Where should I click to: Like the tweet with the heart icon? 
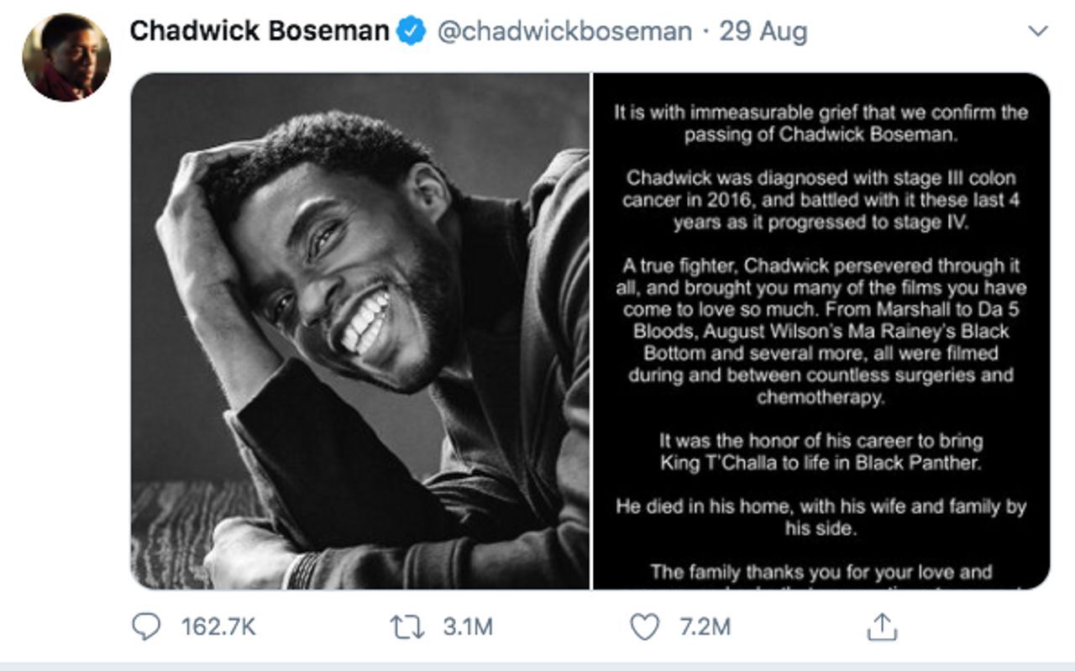tap(645, 626)
